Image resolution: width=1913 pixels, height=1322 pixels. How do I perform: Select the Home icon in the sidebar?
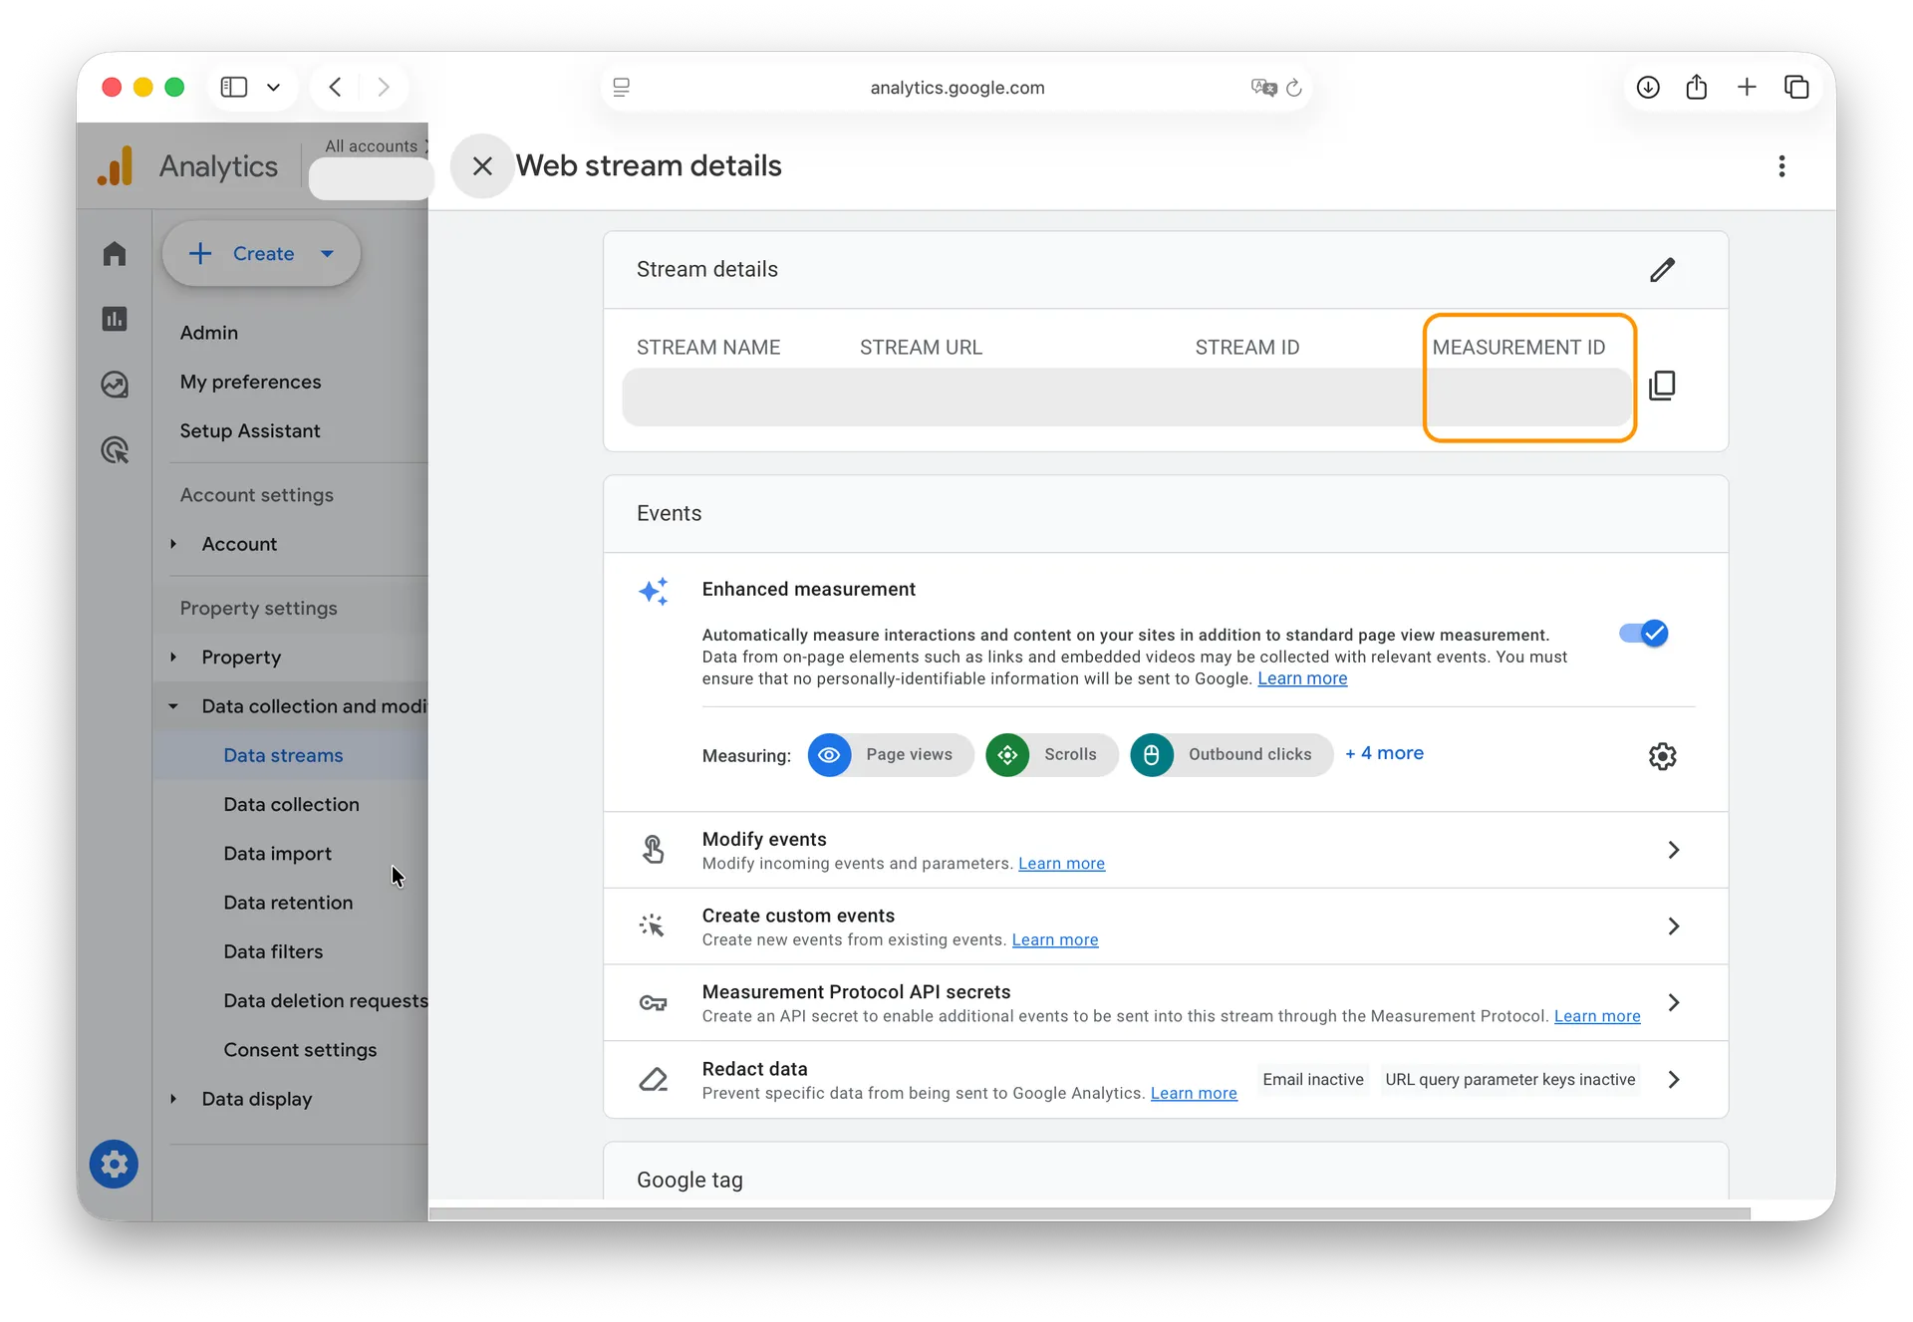click(x=115, y=253)
